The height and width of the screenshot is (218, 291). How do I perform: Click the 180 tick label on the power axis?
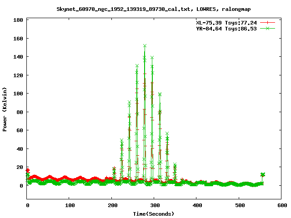click(19, 20)
